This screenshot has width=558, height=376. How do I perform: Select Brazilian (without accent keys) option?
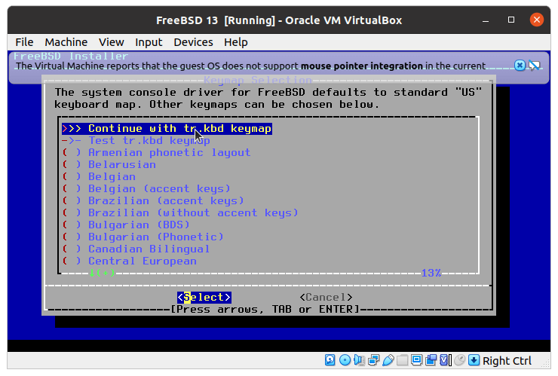180,213
